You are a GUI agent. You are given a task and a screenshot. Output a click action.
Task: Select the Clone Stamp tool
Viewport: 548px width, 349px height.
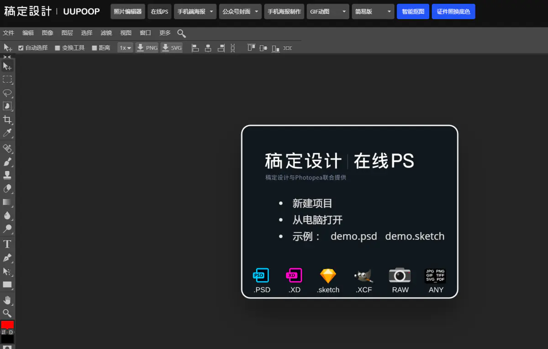click(7, 175)
